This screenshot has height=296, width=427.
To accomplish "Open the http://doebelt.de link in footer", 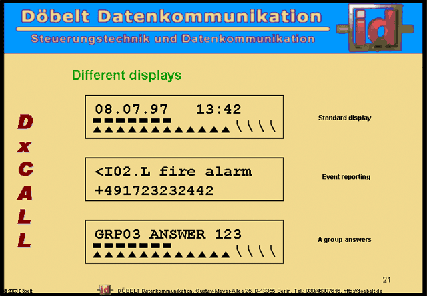I will (363, 291).
